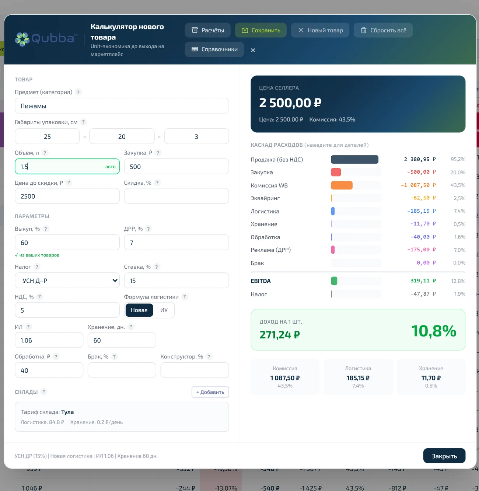
Task: Open help for Хранение, дн.
Action: point(130,327)
